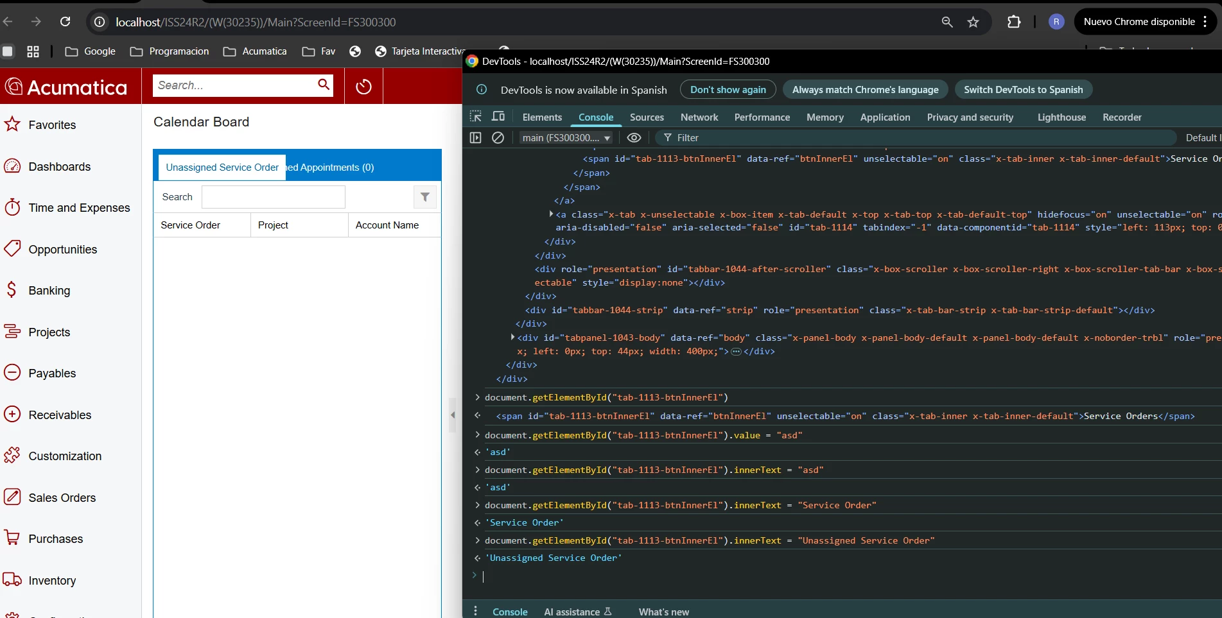Open the What's new drawer tab
Image resolution: width=1222 pixels, height=618 pixels.
[x=663, y=612]
